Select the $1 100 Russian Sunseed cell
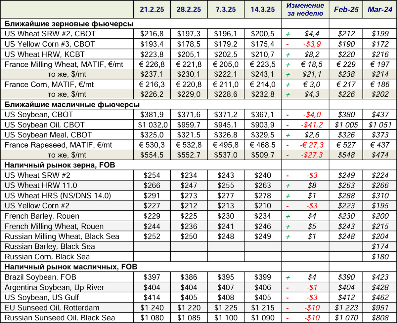397x323 pixels. coord(226,318)
